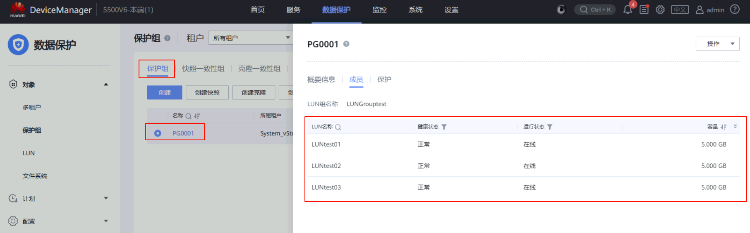Open the settings gear in top bar

click(x=660, y=10)
